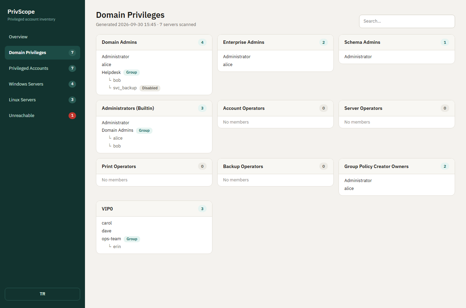
Task: Click Domain Admins group inside Administrators (Builtin)
Action: pyautogui.click(x=118, y=130)
